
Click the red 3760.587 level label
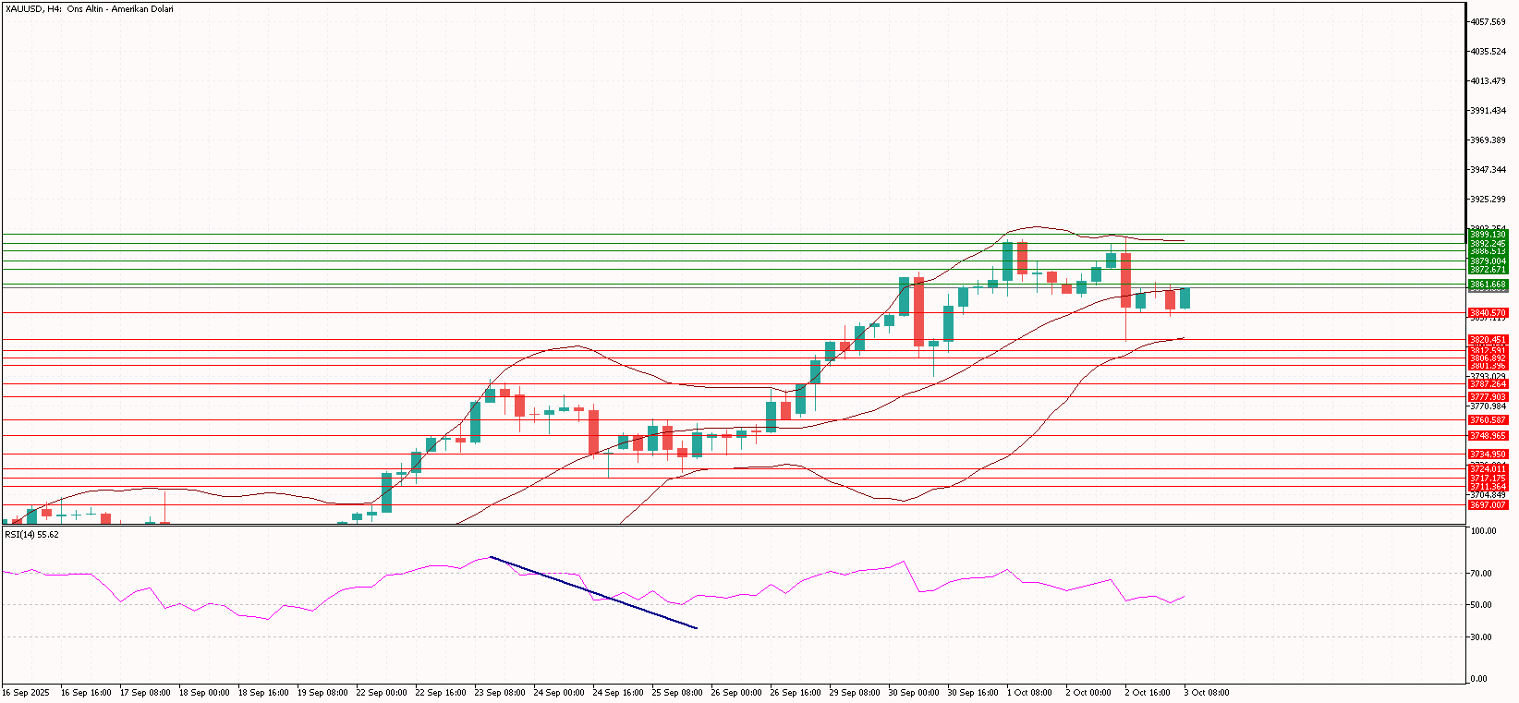click(x=1488, y=420)
